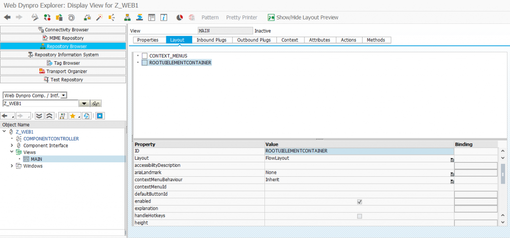Open the Repository Browser
This screenshot has height=238, width=510.
tap(63, 46)
